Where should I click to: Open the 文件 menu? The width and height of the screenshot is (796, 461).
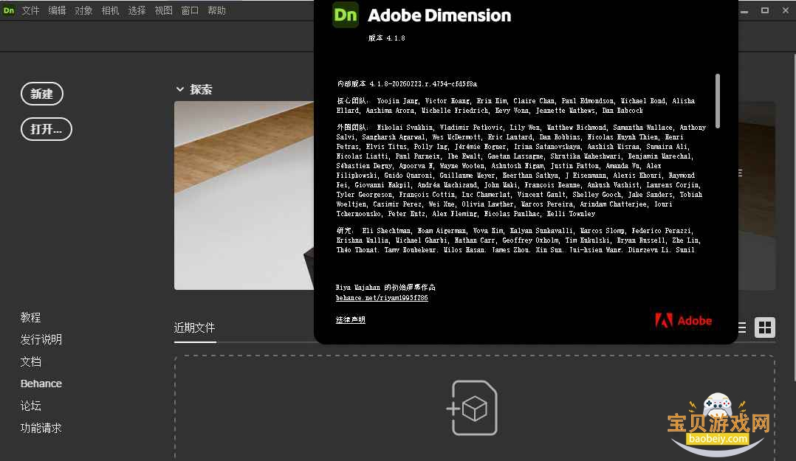[30, 10]
